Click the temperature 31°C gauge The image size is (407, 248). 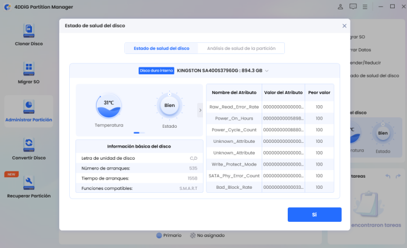coord(109,105)
